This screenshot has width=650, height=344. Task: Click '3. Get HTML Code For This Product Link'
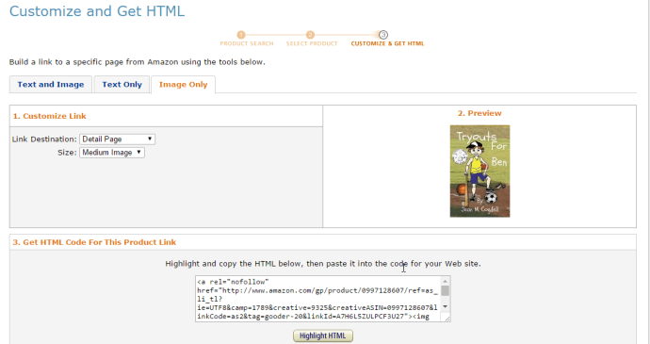[x=94, y=242]
